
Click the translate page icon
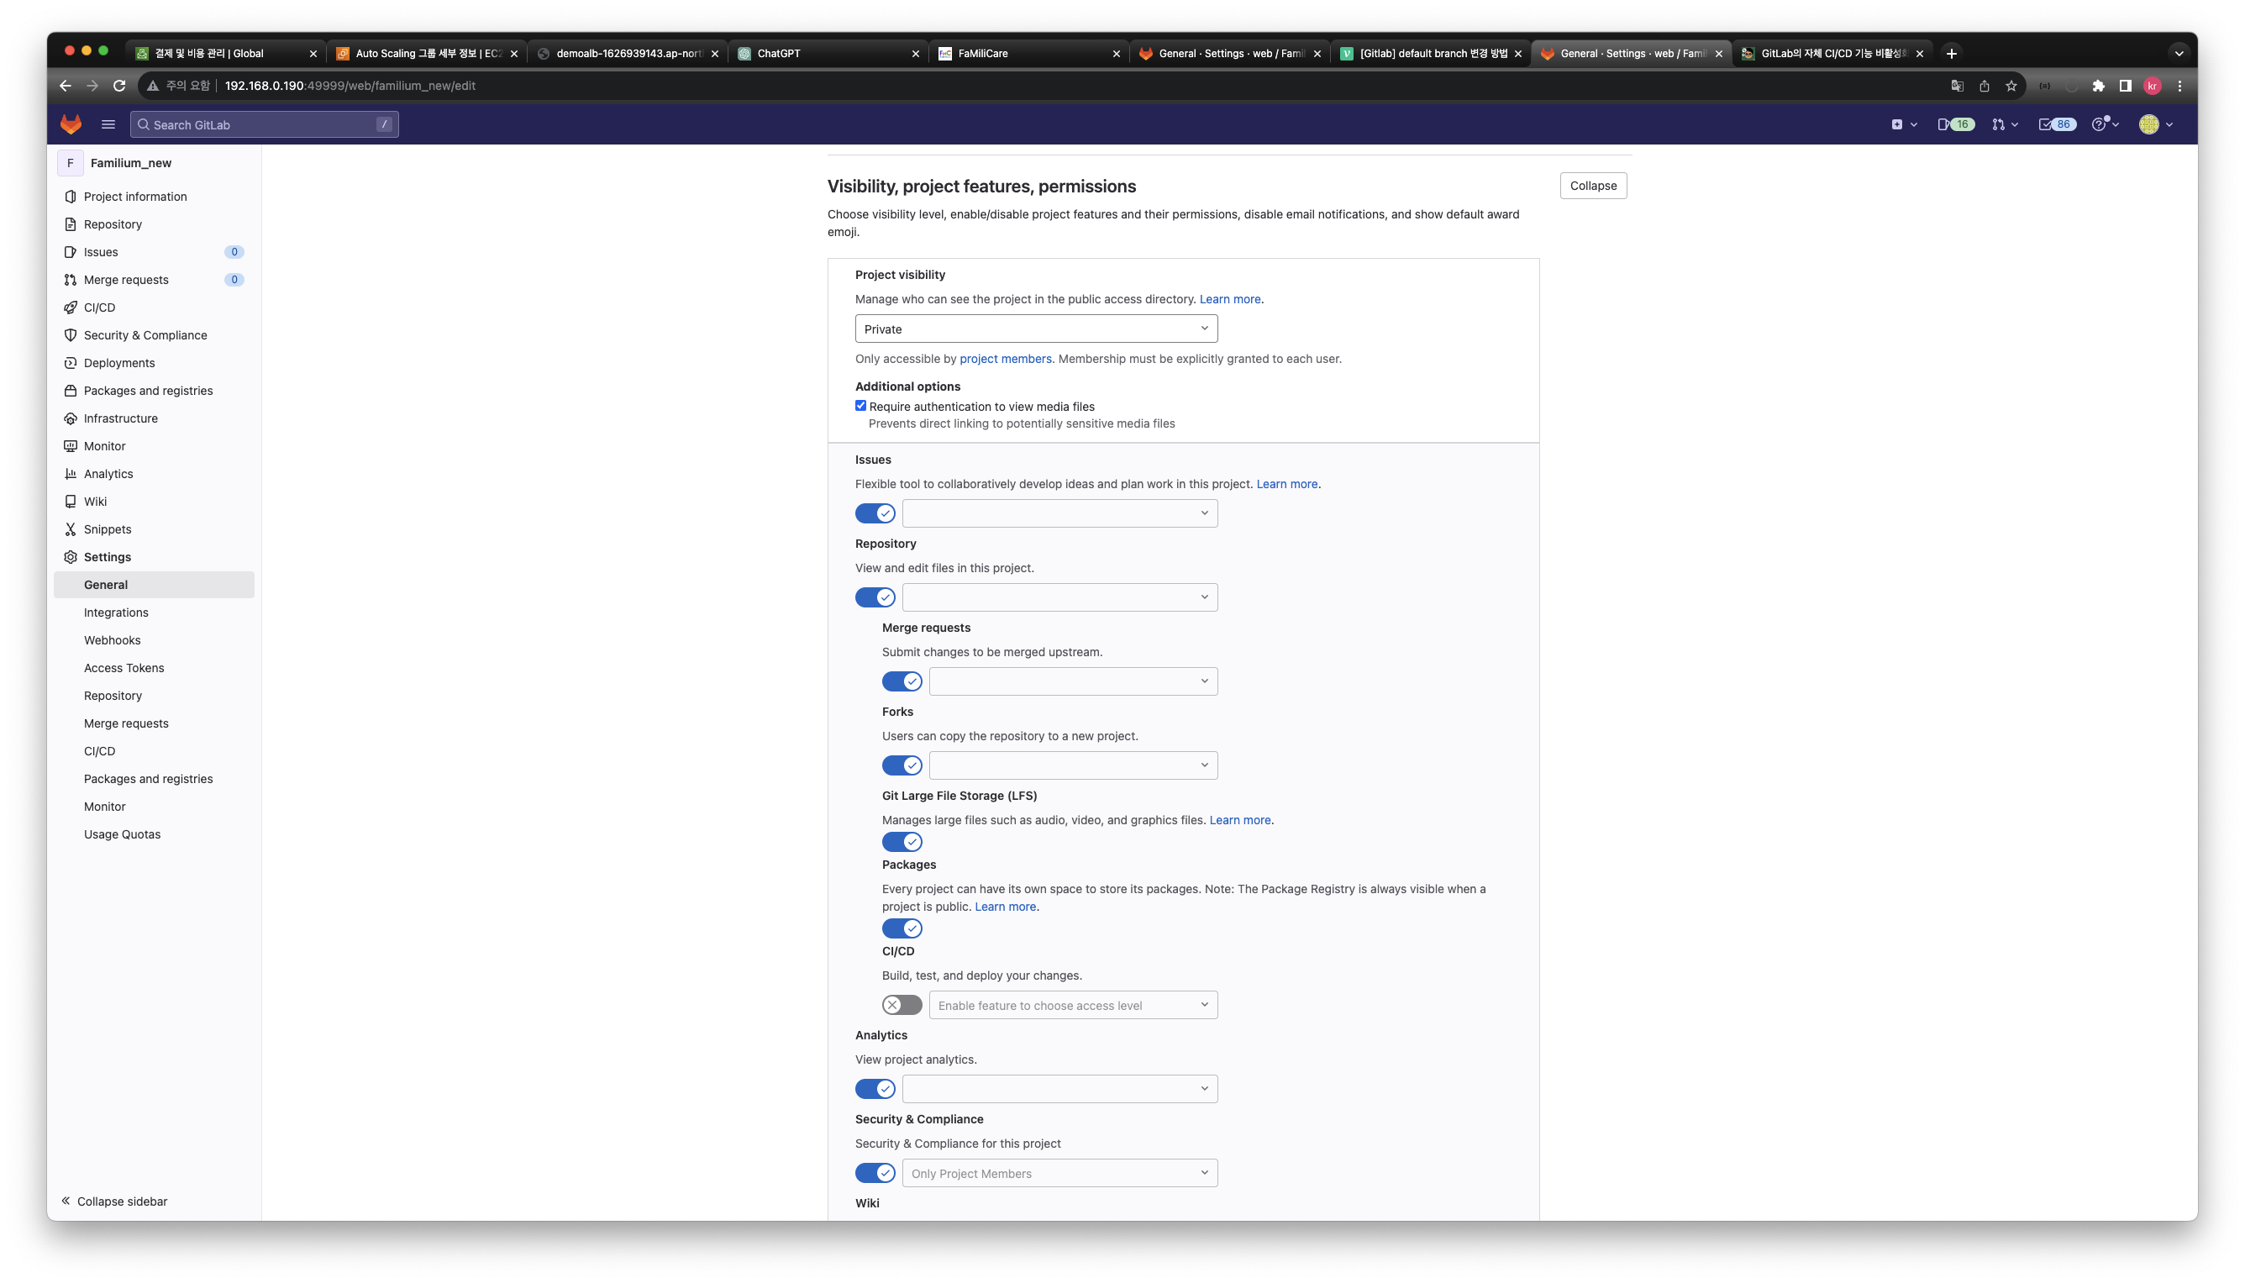tap(1957, 86)
